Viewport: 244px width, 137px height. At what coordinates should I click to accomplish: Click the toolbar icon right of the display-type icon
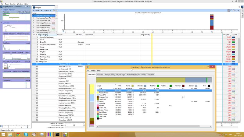(56, 10)
